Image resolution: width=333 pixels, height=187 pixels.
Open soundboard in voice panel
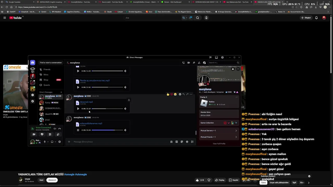tap(58, 134)
